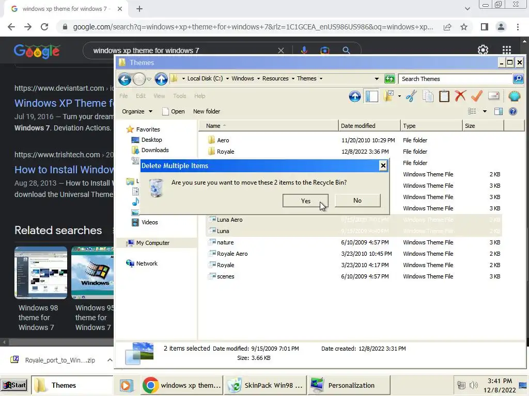Click the green refresh icon in address bar
Image resolution: width=529 pixels, height=396 pixels.
[390, 79]
